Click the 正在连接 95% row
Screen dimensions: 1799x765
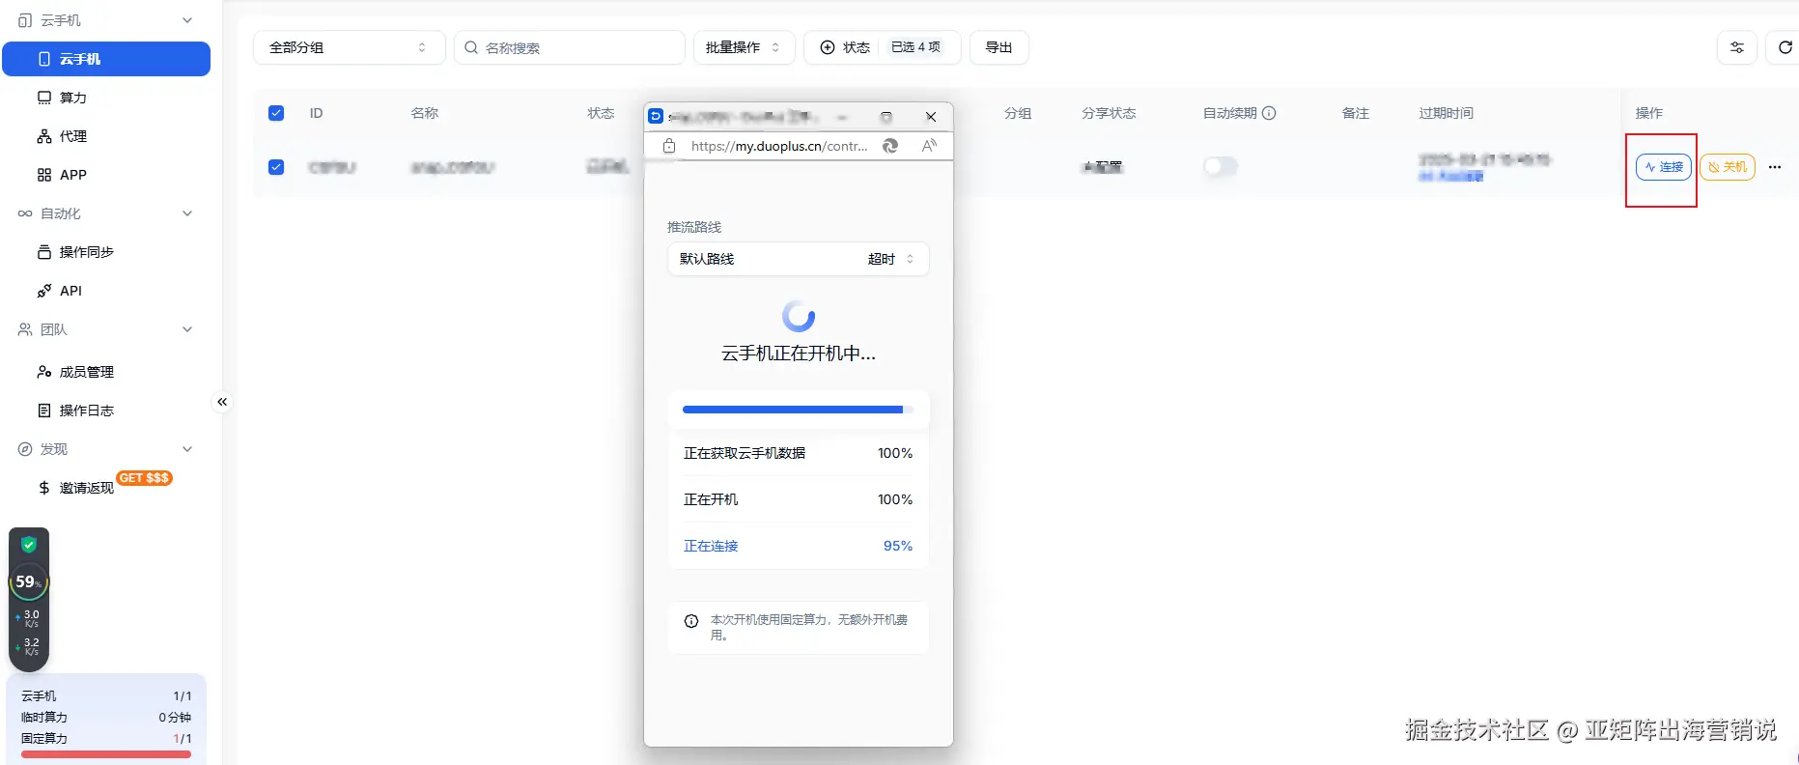click(x=798, y=546)
